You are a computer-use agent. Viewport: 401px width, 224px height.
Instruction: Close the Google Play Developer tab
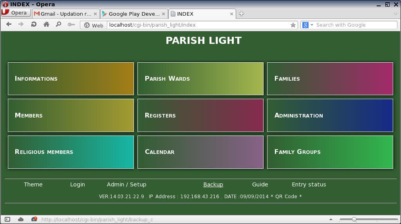(163, 14)
